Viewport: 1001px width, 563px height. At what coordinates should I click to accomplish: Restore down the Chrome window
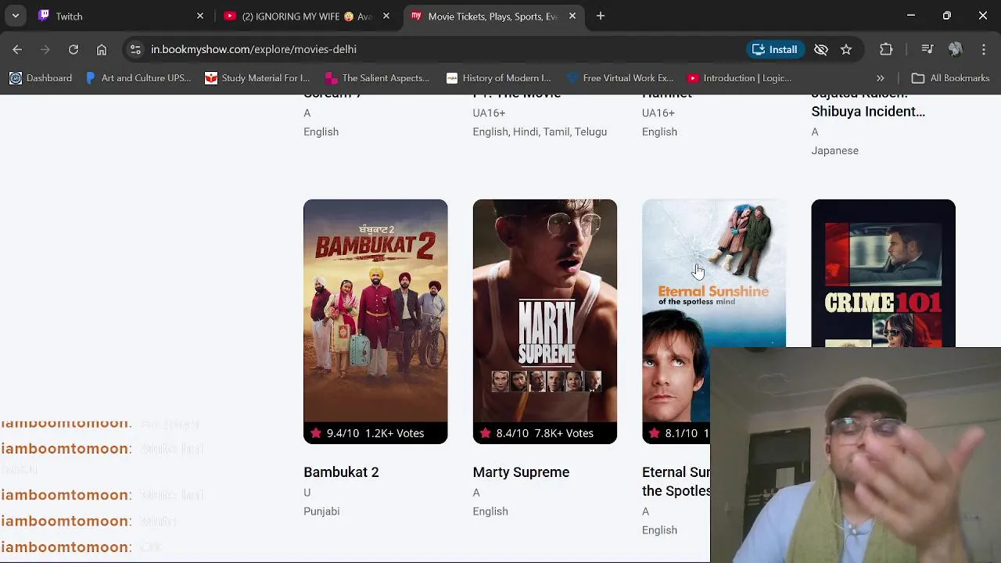(947, 16)
